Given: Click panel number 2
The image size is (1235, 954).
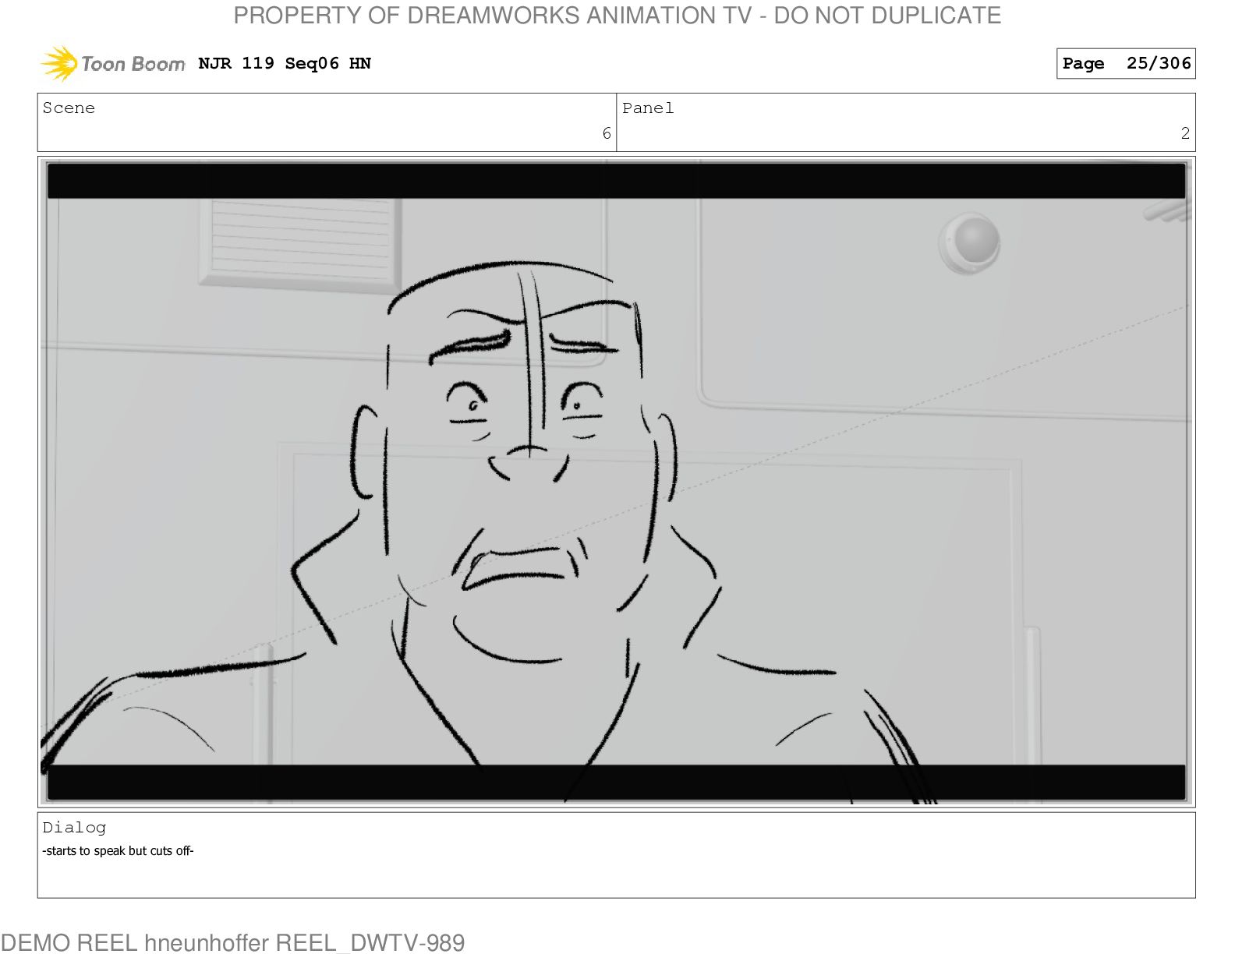Looking at the screenshot, I should click(x=1185, y=133).
